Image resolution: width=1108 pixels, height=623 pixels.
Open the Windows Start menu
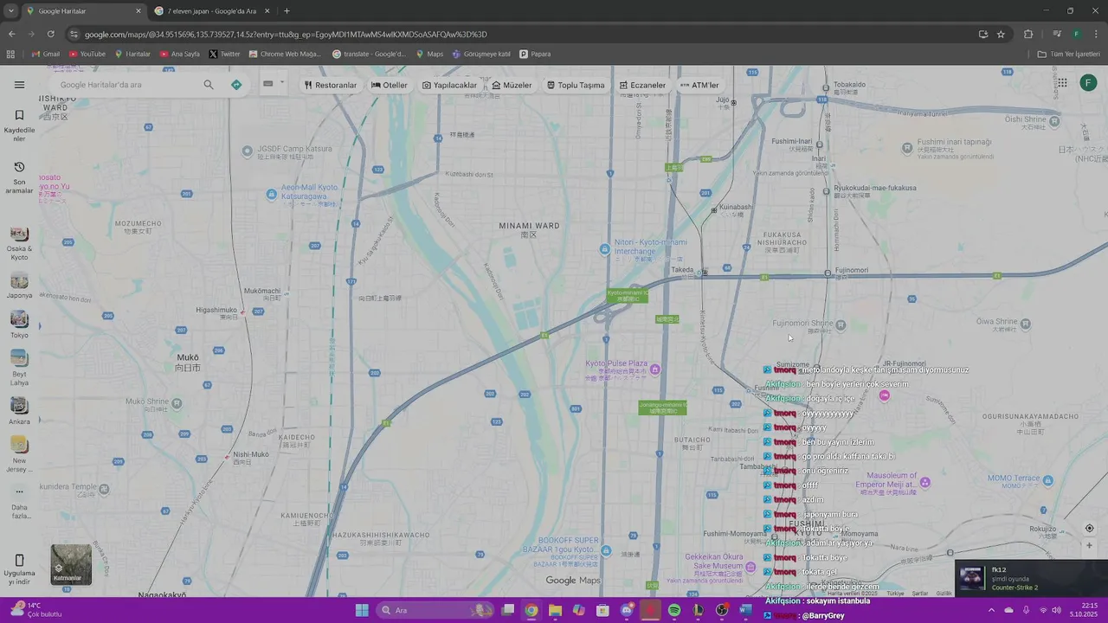point(362,610)
